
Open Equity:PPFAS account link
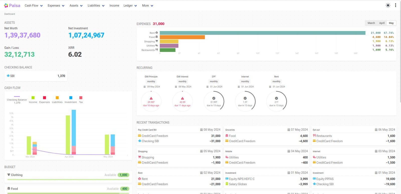325,179
